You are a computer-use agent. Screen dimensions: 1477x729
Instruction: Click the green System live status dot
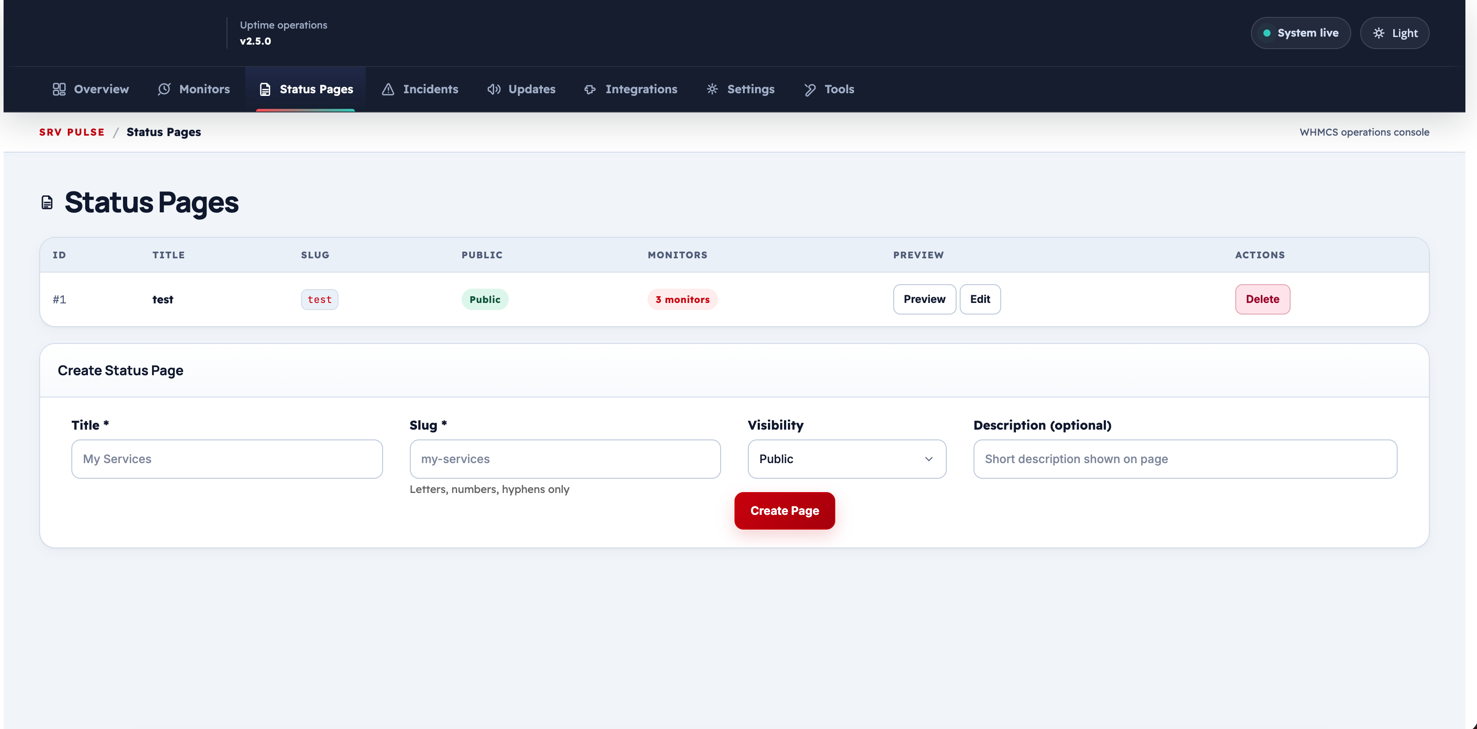click(x=1267, y=33)
